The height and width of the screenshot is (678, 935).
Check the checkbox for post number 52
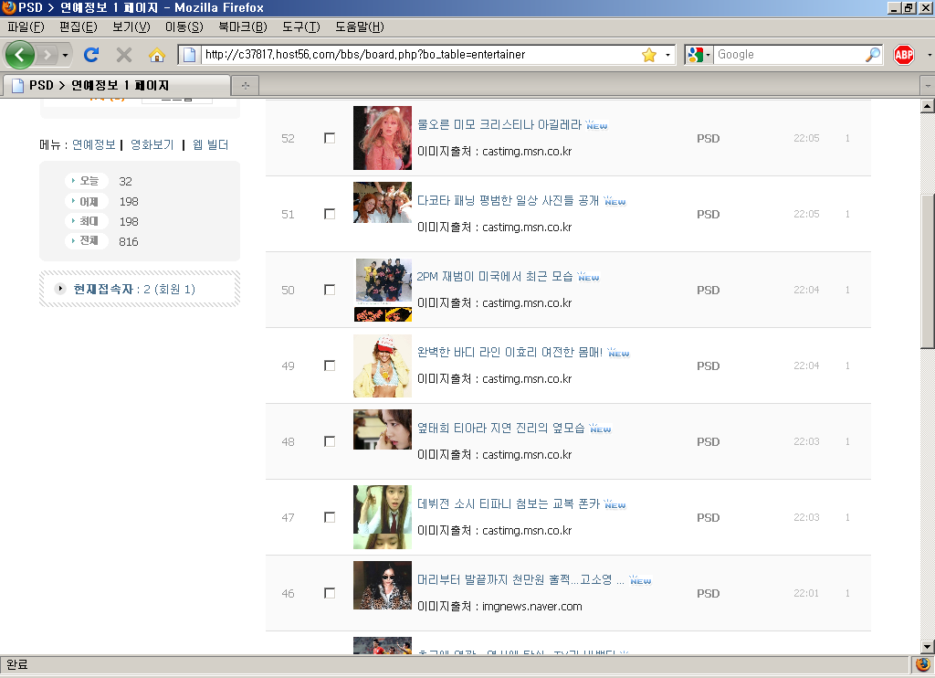[x=330, y=138]
